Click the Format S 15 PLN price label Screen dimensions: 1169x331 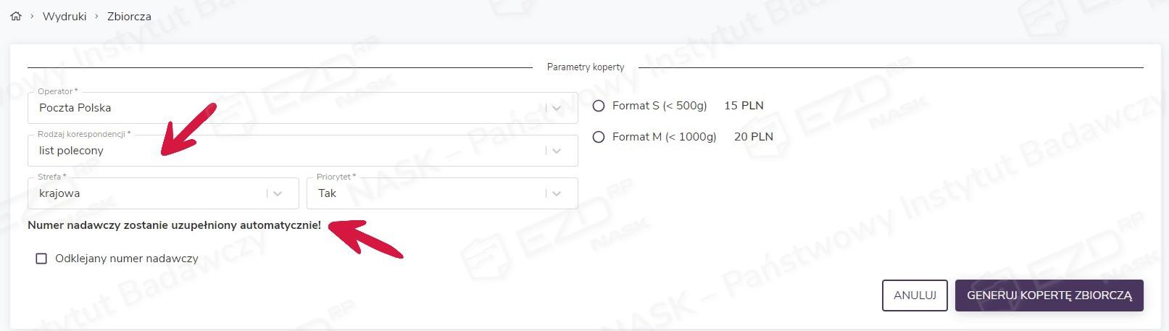744,106
